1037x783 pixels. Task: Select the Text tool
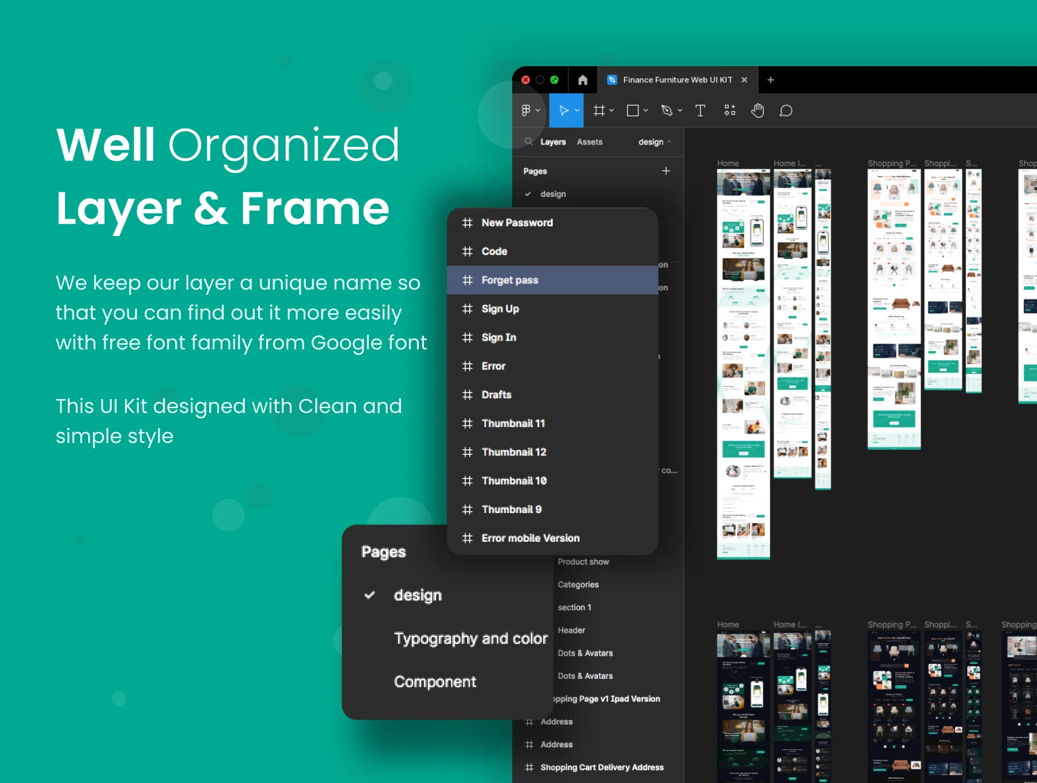(701, 111)
